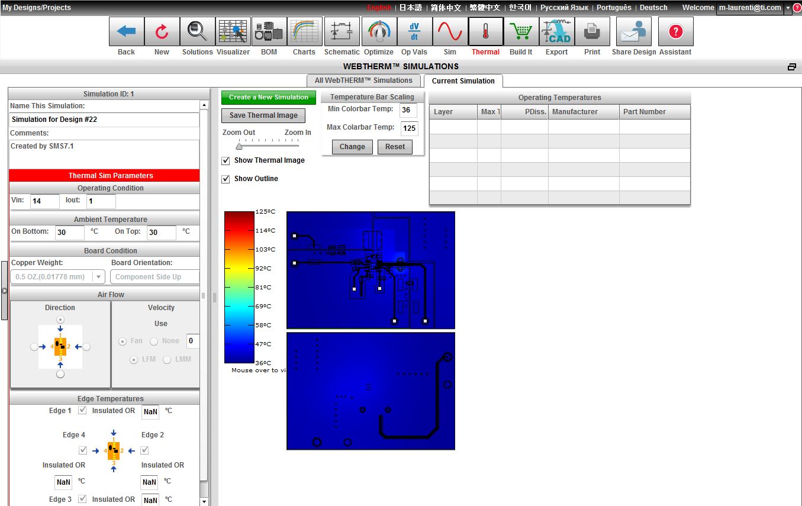
Task: Open the BOM components icon
Action: [269, 31]
